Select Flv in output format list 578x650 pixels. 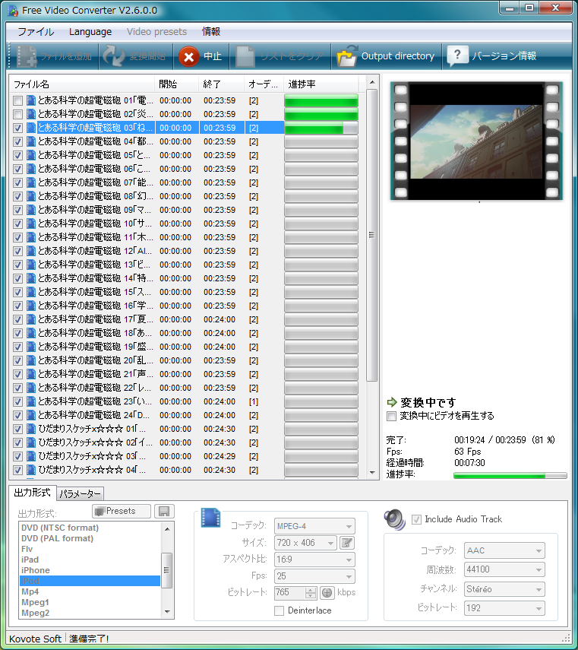pyautogui.click(x=90, y=549)
